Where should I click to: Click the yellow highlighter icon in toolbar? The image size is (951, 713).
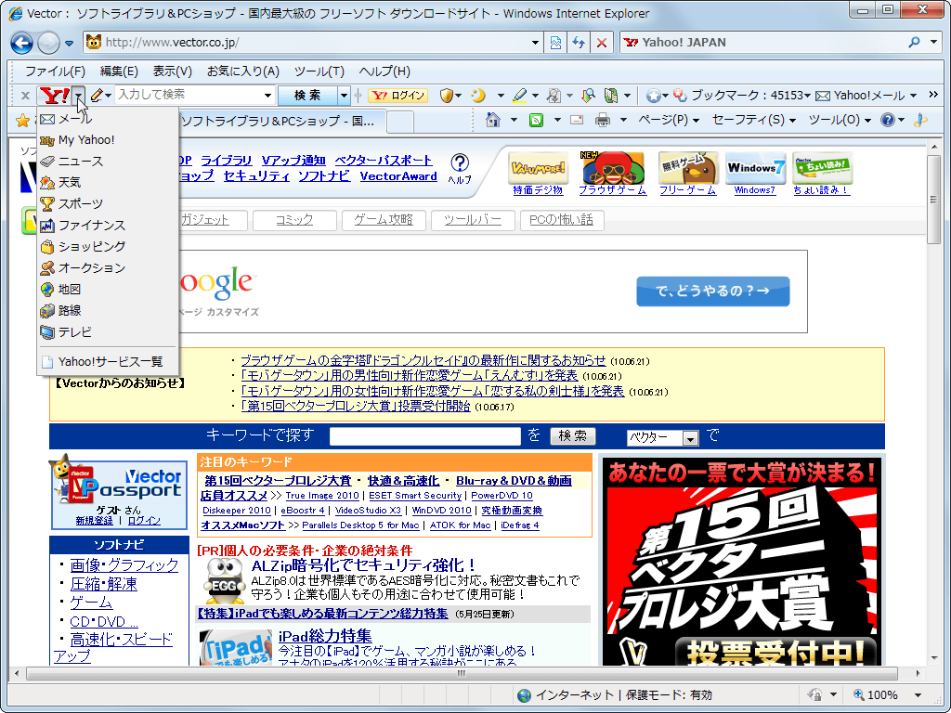click(519, 96)
